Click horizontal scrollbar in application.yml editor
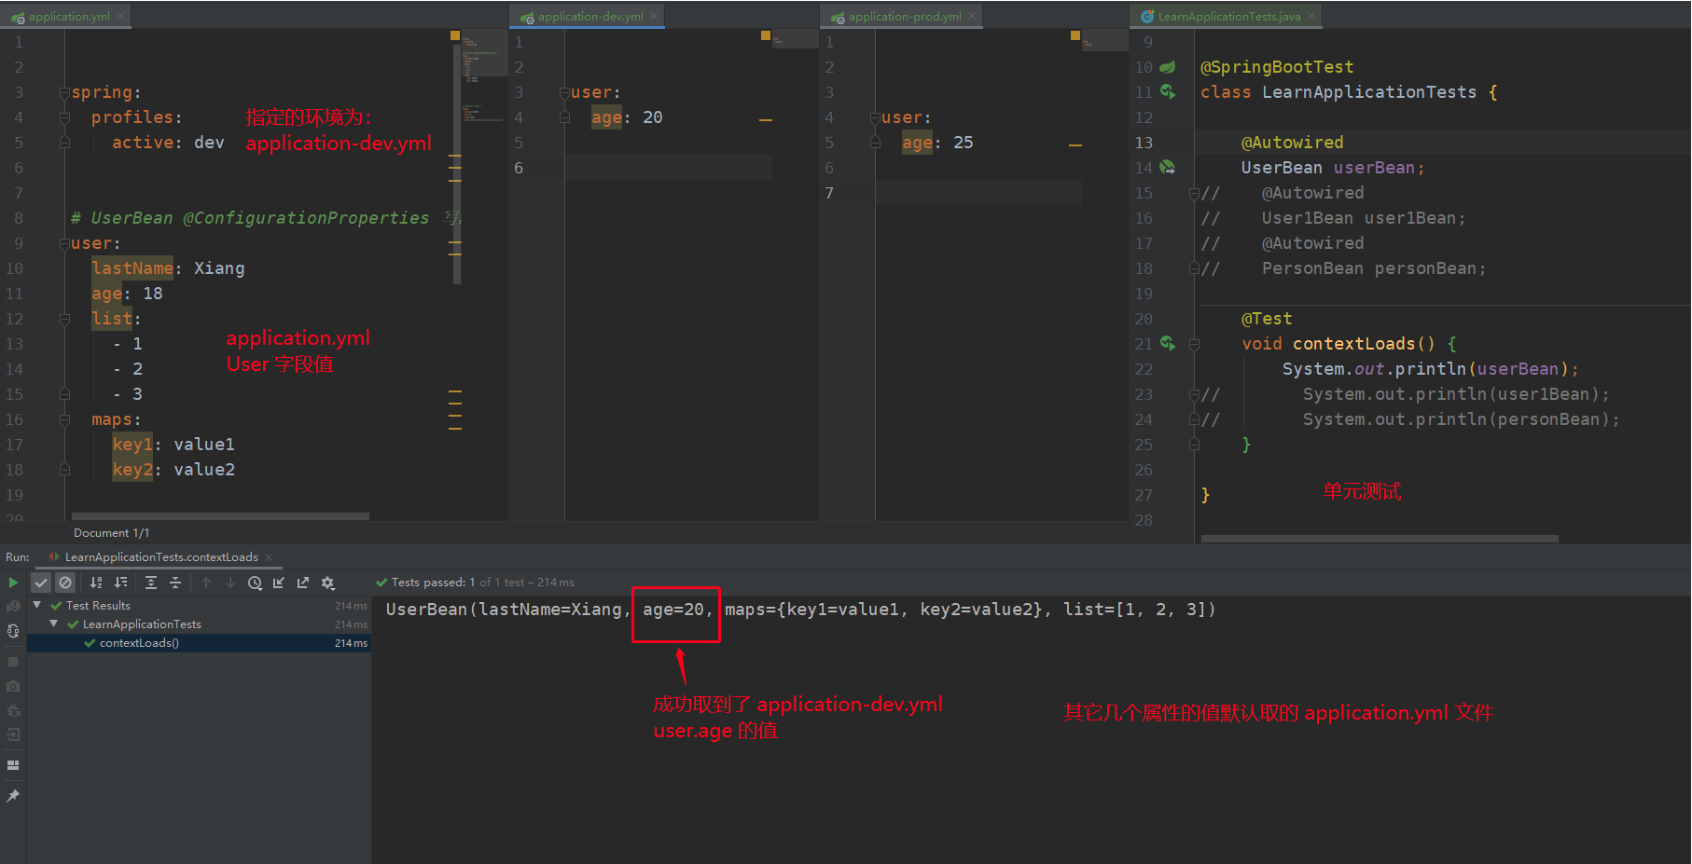Screen dimensions: 1692x864 220,516
